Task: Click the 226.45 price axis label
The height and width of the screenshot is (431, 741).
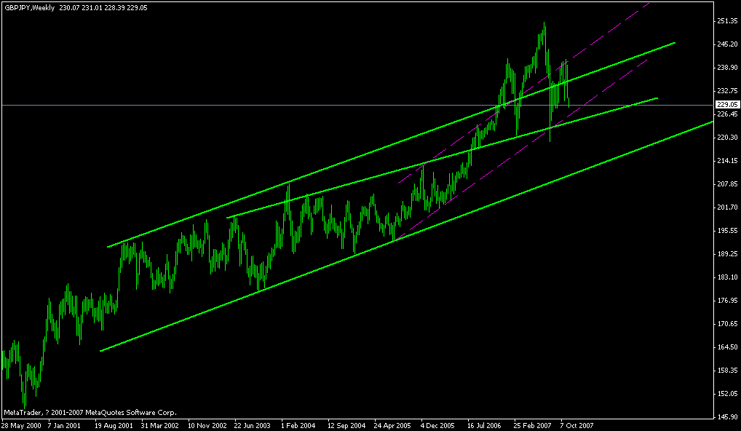Action: point(727,114)
